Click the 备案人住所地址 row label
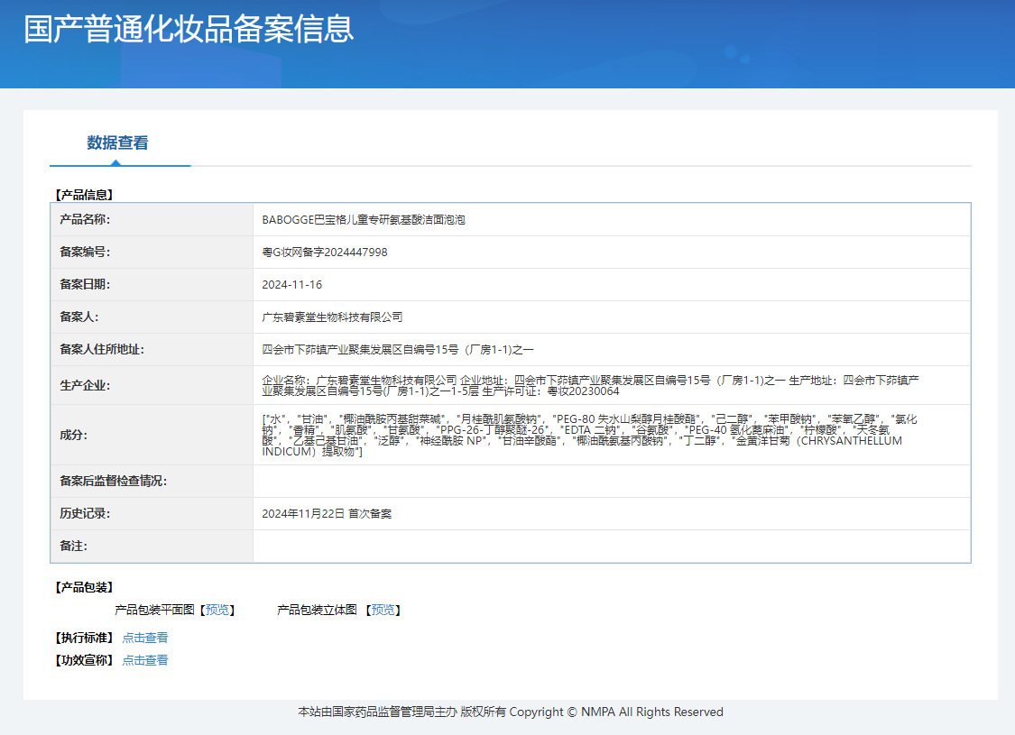 tap(102, 349)
